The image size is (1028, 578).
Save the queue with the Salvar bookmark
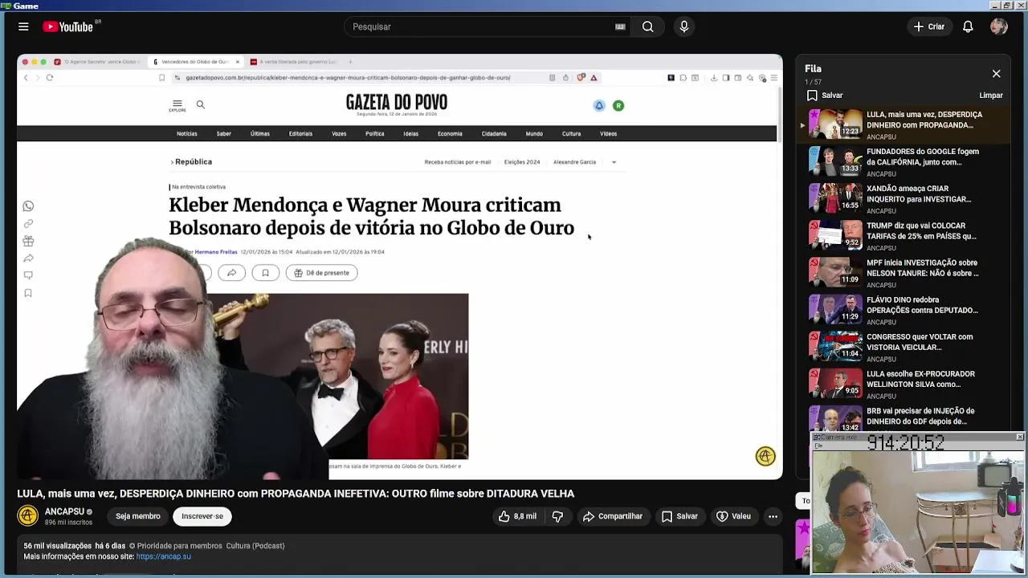tap(825, 96)
